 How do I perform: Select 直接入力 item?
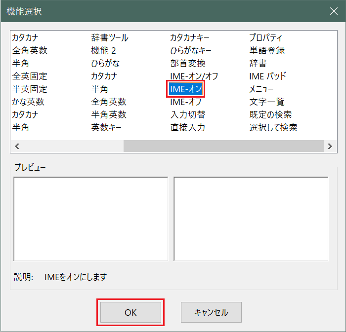click(x=188, y=127)
